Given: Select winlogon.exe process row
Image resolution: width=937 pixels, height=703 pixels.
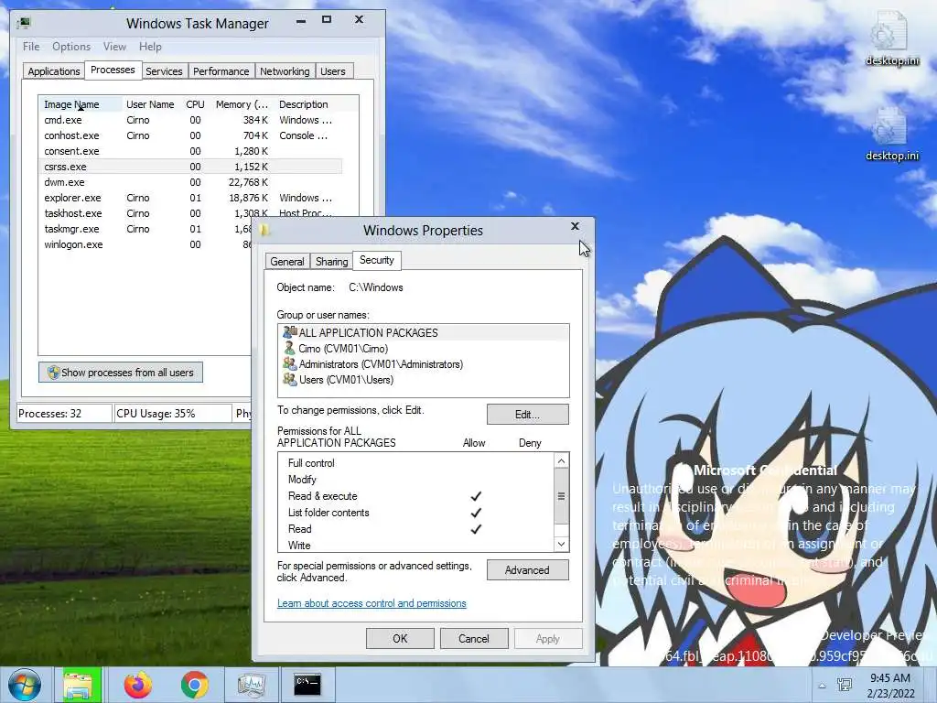Looking at the screenshot, I should click(145, 243).
